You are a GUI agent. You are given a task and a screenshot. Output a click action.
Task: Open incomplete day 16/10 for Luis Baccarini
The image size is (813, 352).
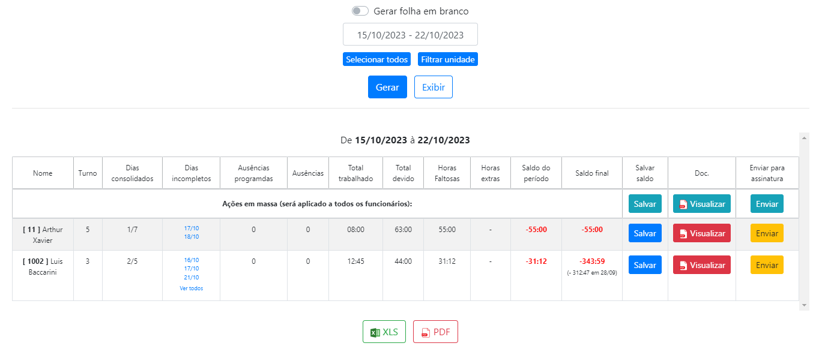tap(192, 260)
